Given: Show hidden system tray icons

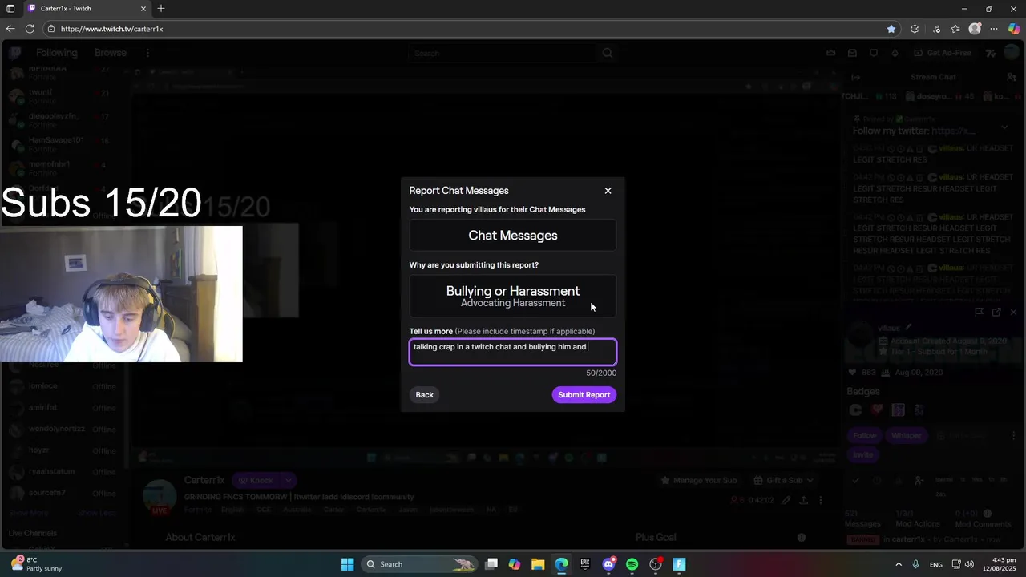Looking at the screenshot, I should (898, 564).
